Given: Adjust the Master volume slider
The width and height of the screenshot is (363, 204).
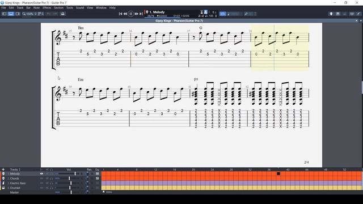Looking at the screenshot, I should [x=71, y=192].
